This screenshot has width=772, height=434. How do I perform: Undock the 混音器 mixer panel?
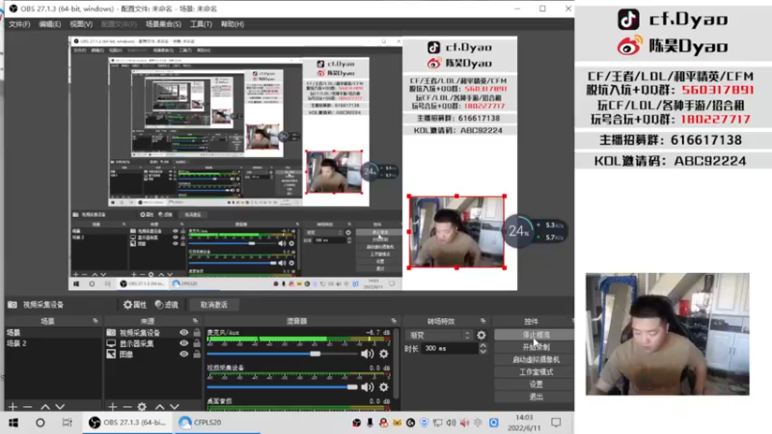tap(394, 321)
